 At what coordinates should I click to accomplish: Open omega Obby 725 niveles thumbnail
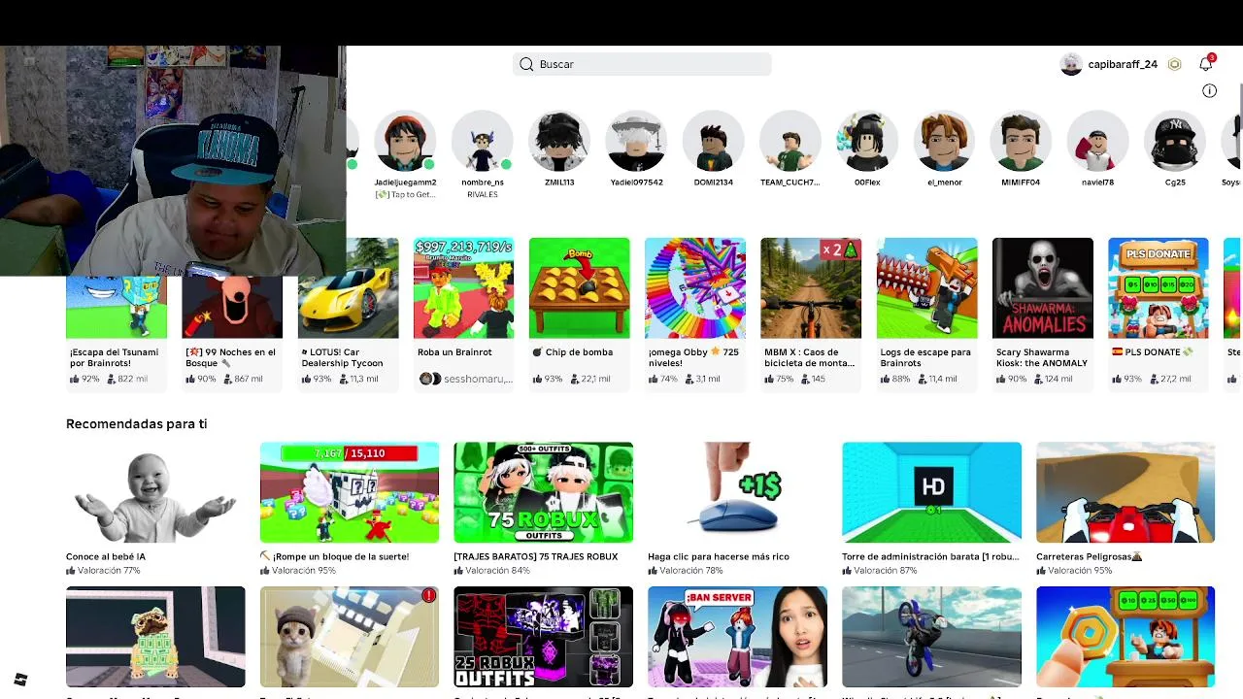[695, 288]
